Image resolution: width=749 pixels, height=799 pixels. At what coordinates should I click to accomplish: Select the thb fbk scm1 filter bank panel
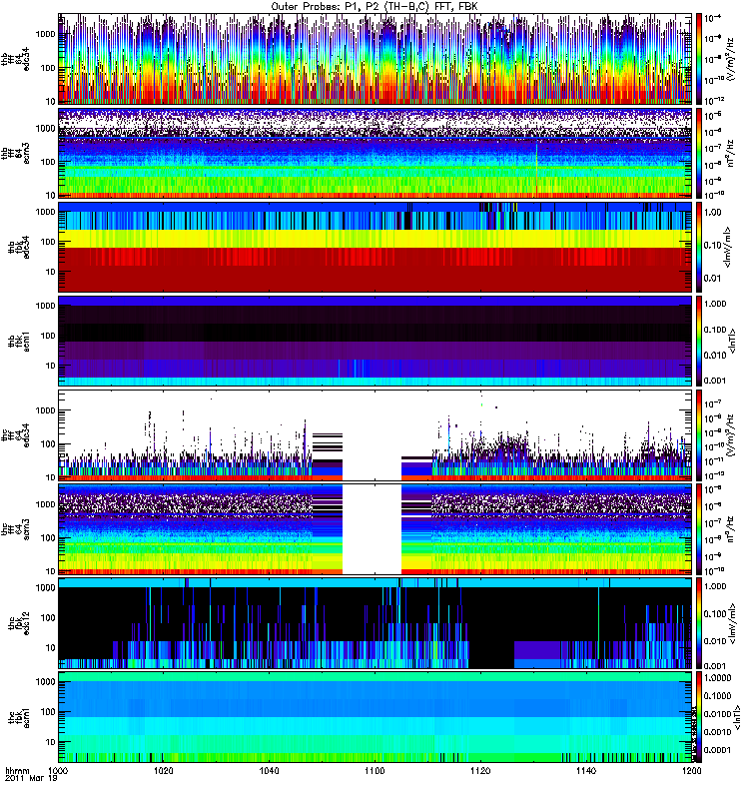[374, 340]
